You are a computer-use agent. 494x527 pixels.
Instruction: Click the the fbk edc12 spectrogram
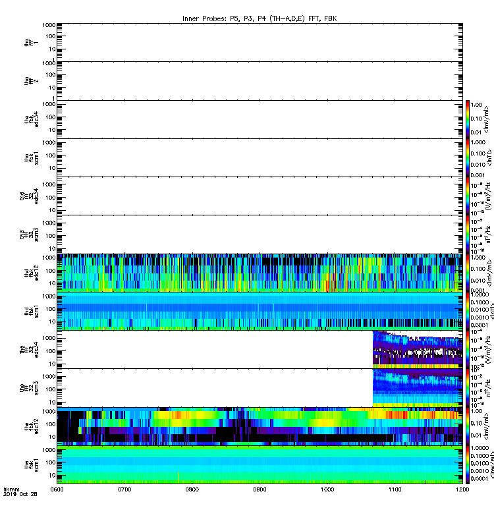[x=260, y=426]
